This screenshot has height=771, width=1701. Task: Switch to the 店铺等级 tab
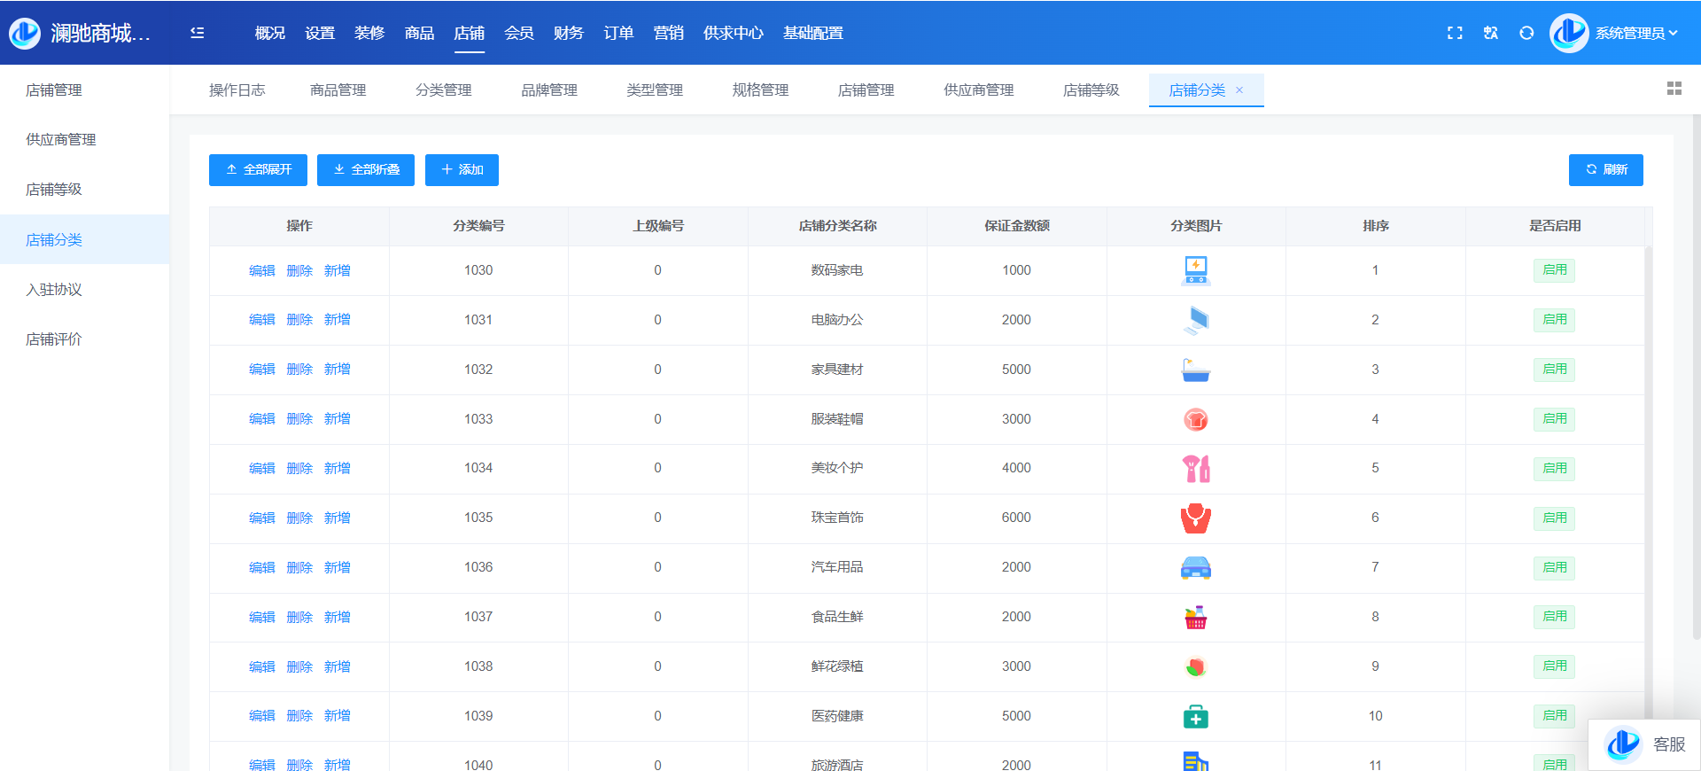[x=1091, y=90]
